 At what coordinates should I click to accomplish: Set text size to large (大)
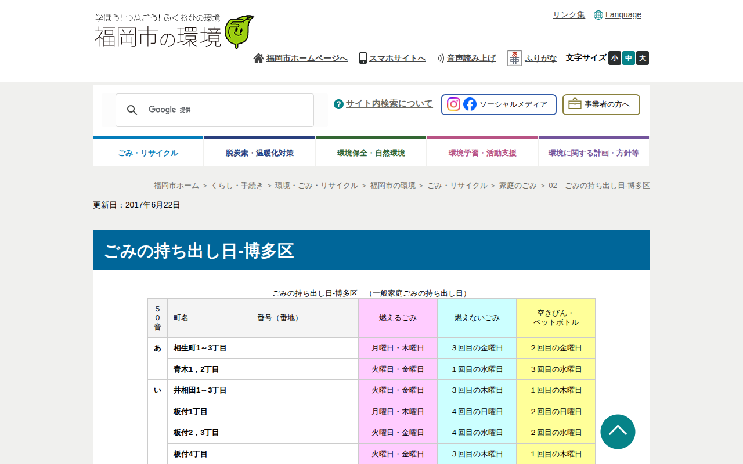point(643,58)
